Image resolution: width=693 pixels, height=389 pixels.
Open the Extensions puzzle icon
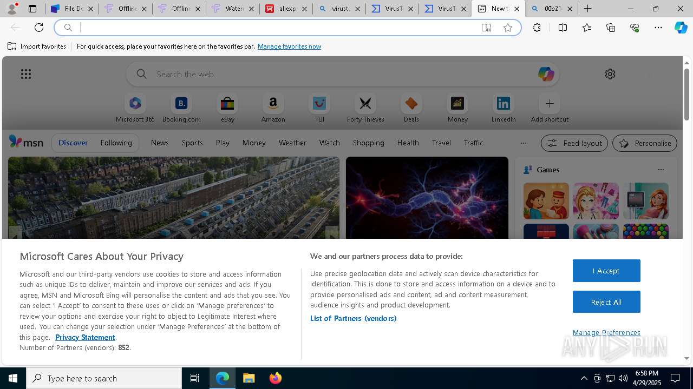point(537,28)
